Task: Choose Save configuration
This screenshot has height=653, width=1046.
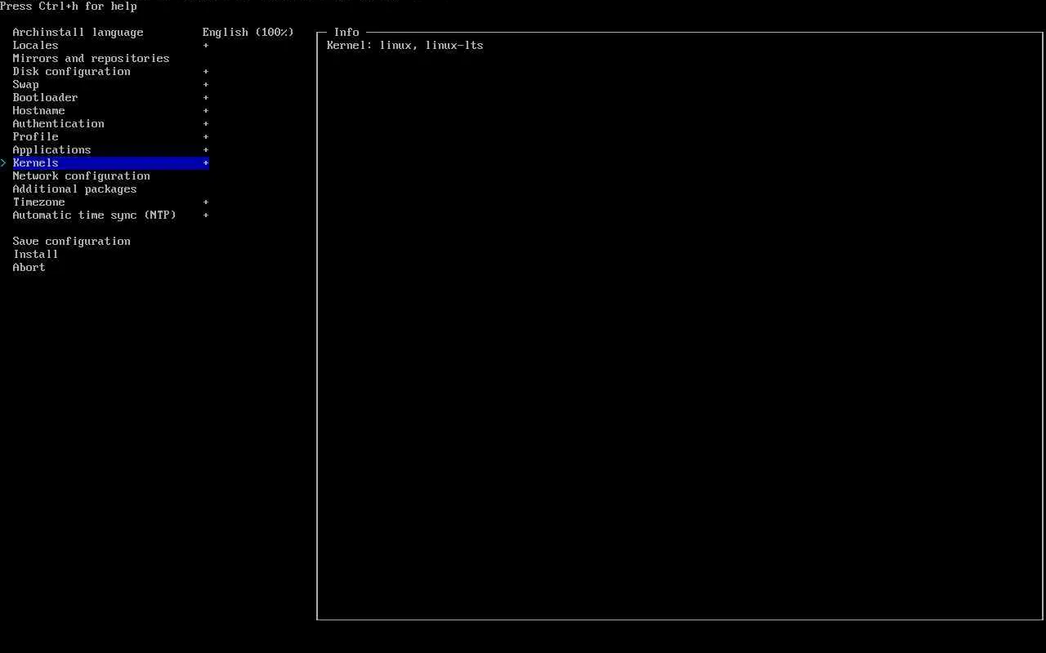Action: pyautogui.click(x=71, y=241)
